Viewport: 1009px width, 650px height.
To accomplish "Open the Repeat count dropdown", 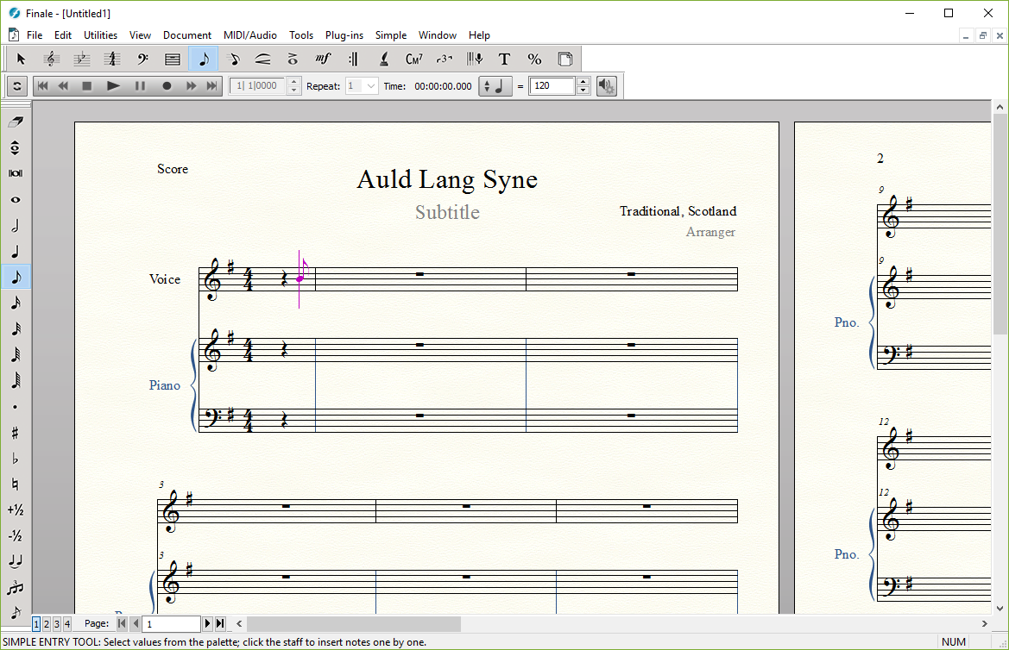I will [x=362, y=85].
